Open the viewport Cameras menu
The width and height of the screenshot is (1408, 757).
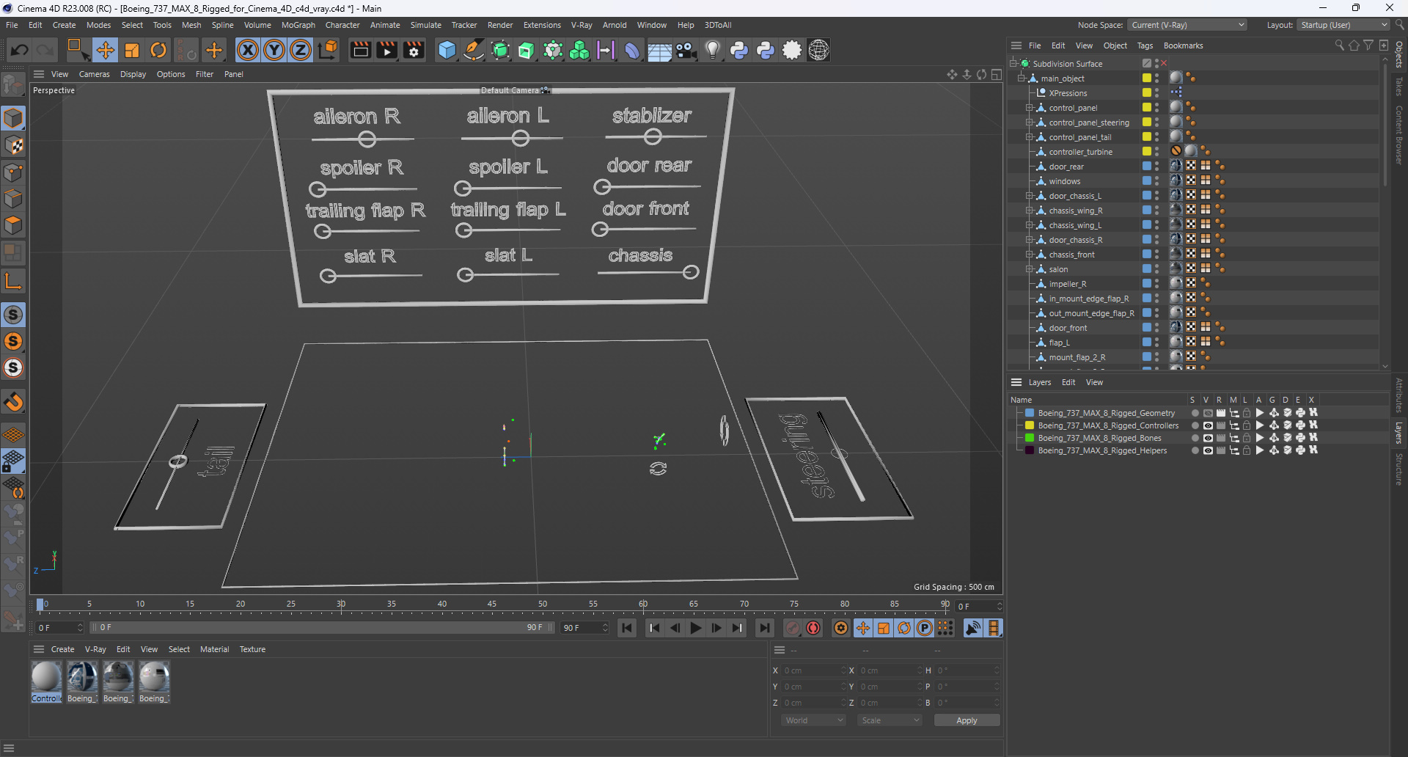(x=94, y=74)
